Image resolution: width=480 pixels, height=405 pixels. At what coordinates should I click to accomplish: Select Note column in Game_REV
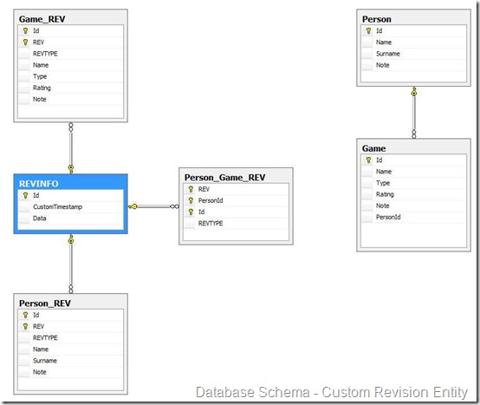[x=71, y=99]
